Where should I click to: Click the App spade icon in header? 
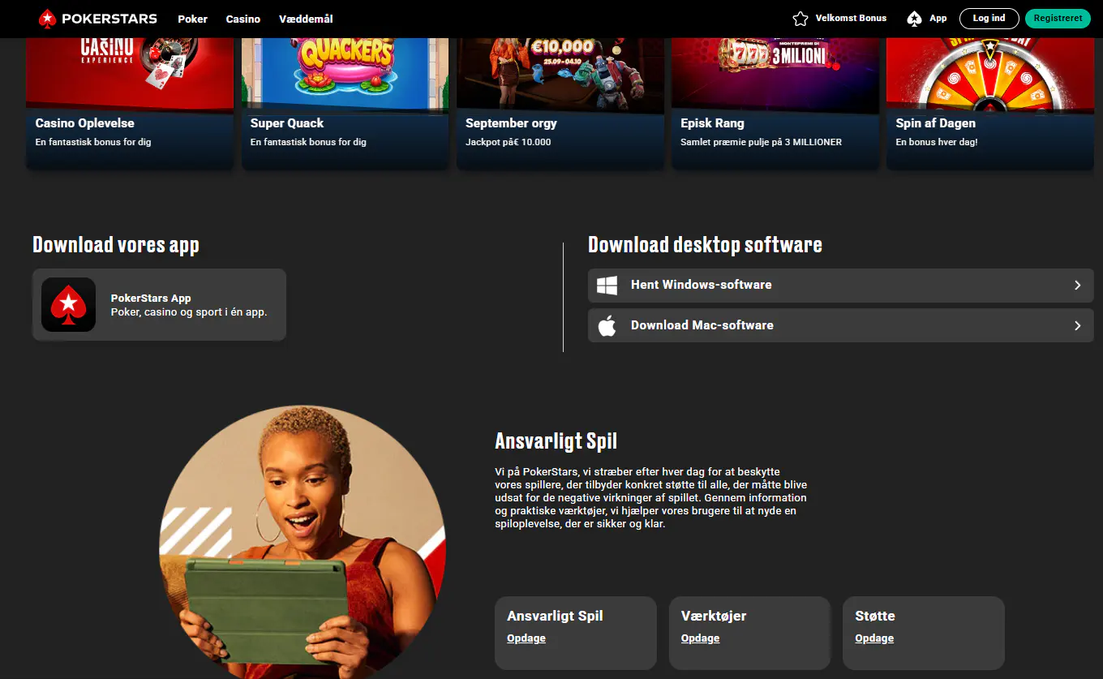tap(915, 19)
